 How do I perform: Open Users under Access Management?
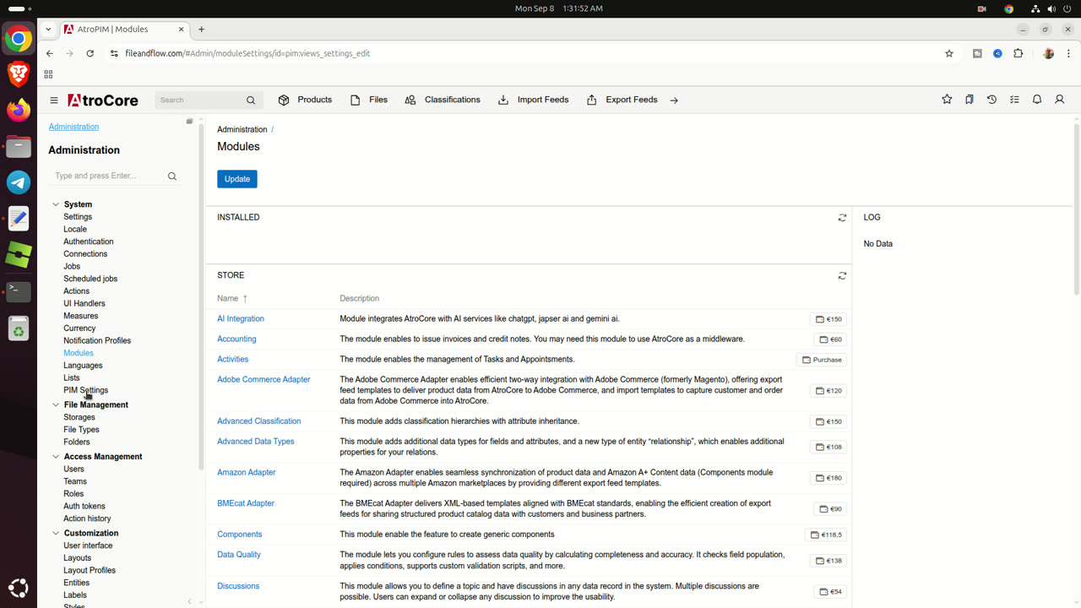tap(73, 469)
